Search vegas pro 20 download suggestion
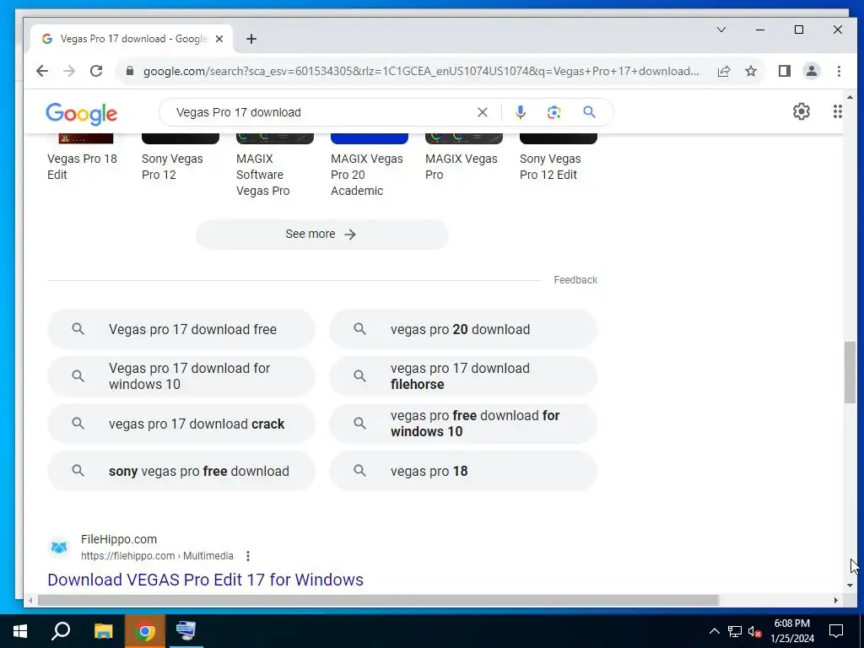 463,330
